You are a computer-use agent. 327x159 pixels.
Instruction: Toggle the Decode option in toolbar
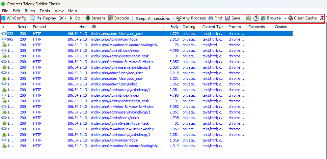coord(119,18)
